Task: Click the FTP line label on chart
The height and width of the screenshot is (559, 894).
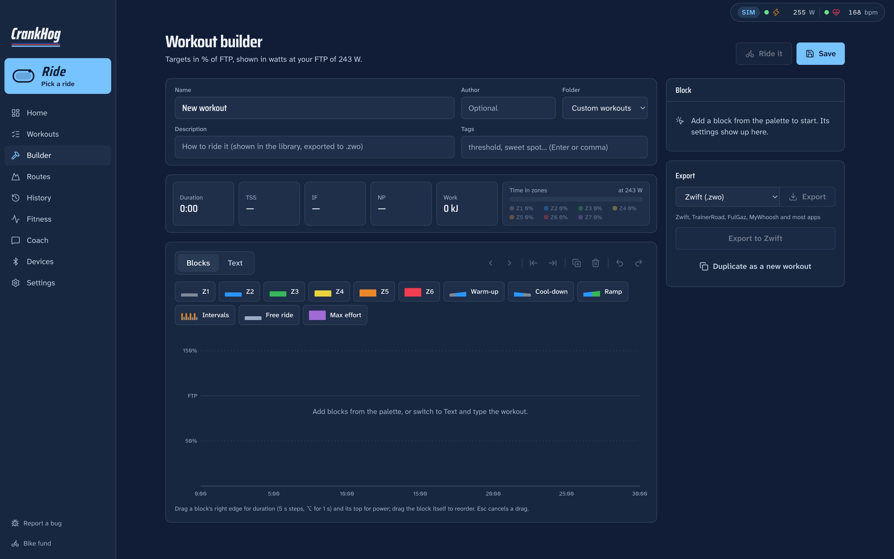Action: 192,395
